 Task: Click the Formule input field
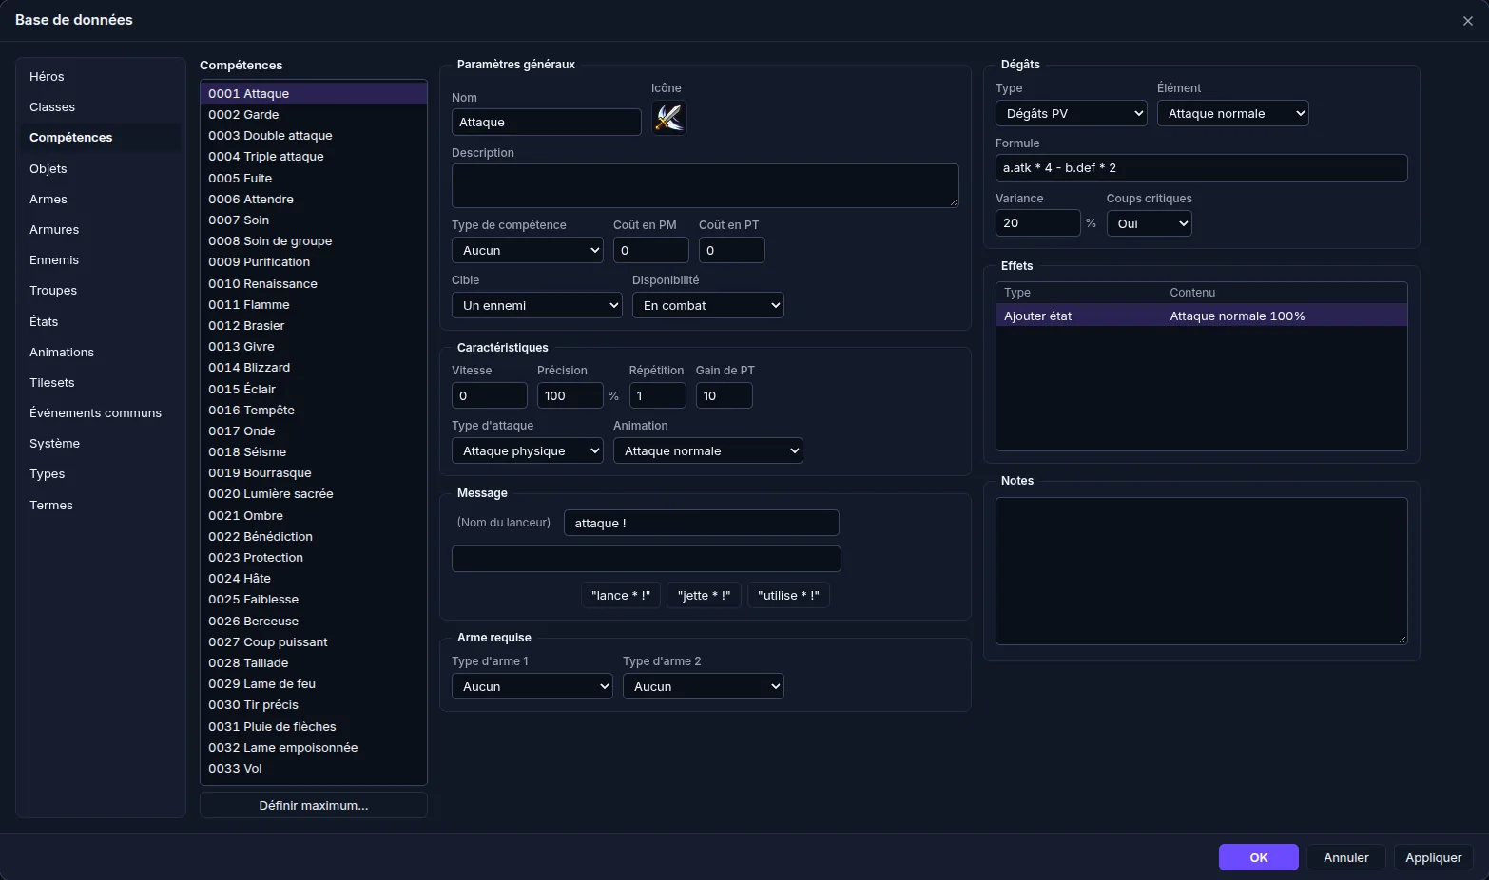1202,167
